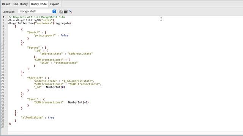Select the Query Code tab
The width and height of the screenshot is (243, 136).
(x=39, y=4)
